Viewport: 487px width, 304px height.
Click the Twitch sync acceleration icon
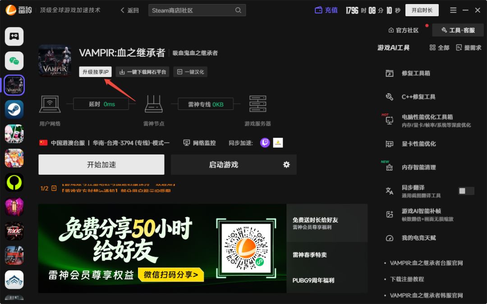point(265,143)
